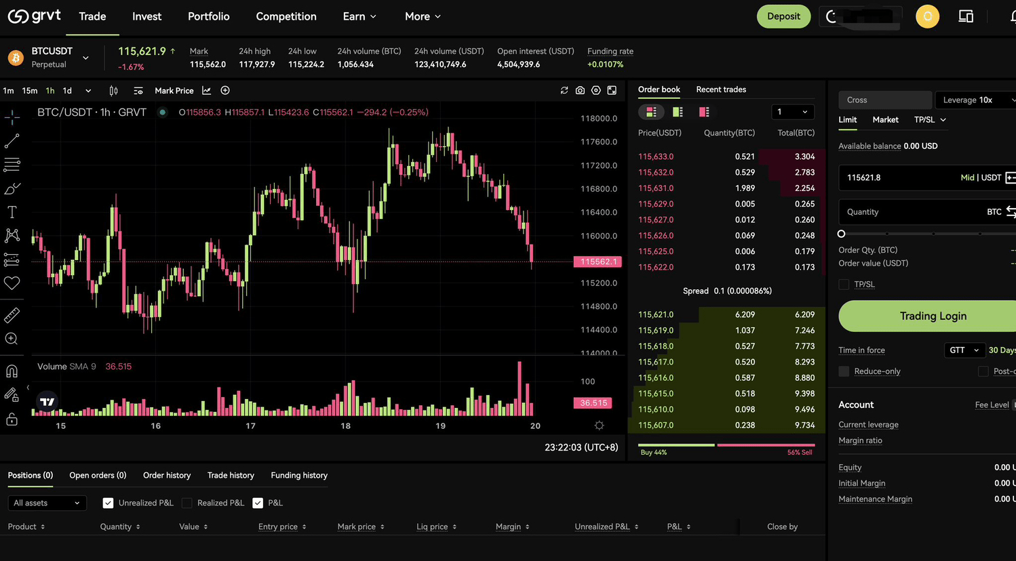Screen dimensions: 1016x561
Task: Open the Order history tab
Action: [x=167, y=475]
